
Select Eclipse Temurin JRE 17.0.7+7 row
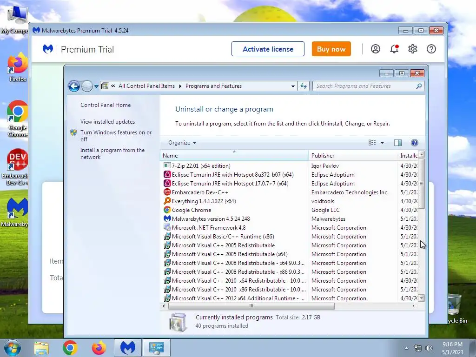290,183
